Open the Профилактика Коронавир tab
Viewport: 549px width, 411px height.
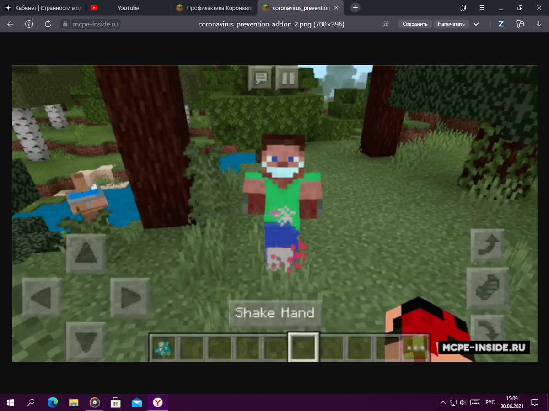(x=215, y=8)
